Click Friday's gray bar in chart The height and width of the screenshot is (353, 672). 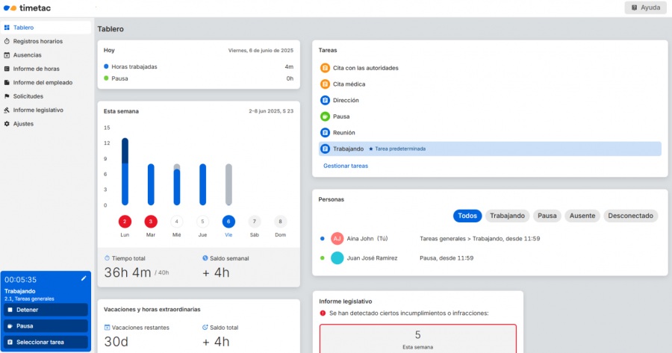click(228, 184)
